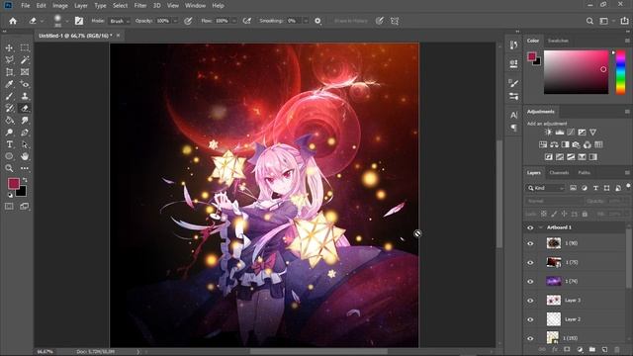Collapse the Artboard 1 group
This screenshot has height=356, width=633.
click(x=541, y=227)
